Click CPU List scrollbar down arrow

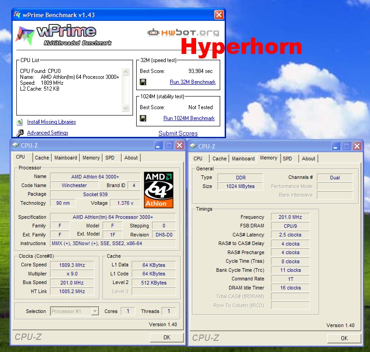(x=126, y=108)
